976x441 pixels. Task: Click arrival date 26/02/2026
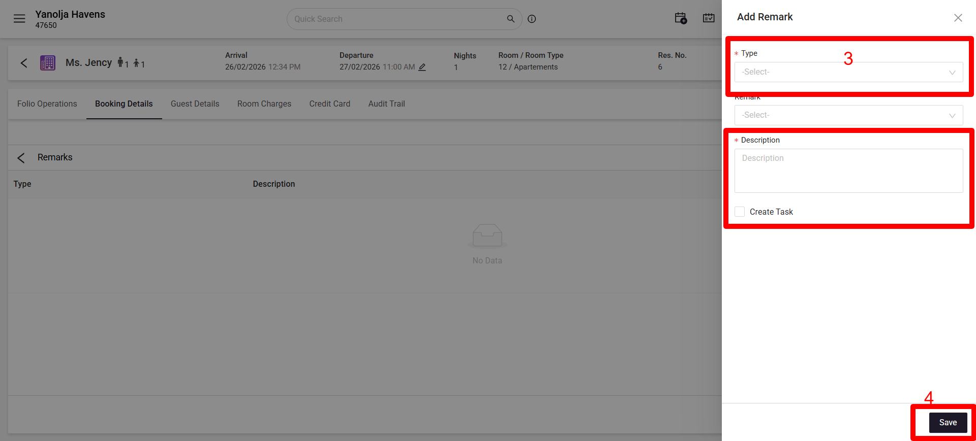coord(246,67)
